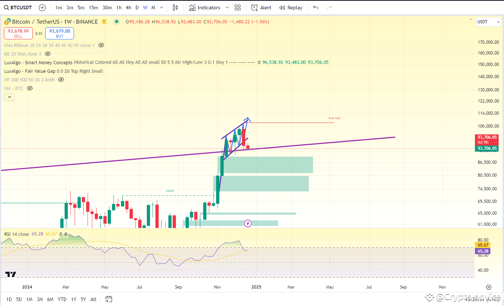
Task: Set the date range to 6M
Action: point(50,299)
